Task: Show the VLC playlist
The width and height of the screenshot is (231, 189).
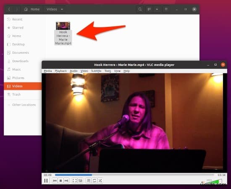Action: (89, 181)
